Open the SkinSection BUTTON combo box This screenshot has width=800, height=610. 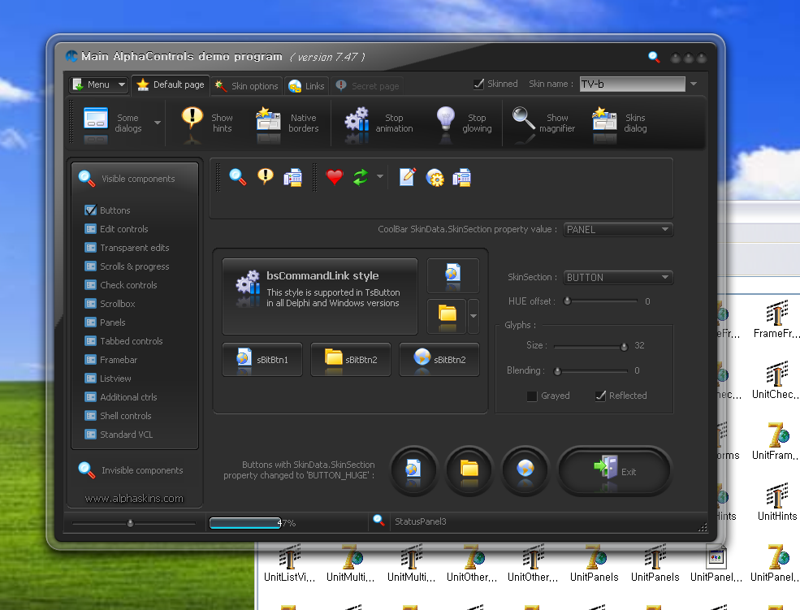point(665,278)
